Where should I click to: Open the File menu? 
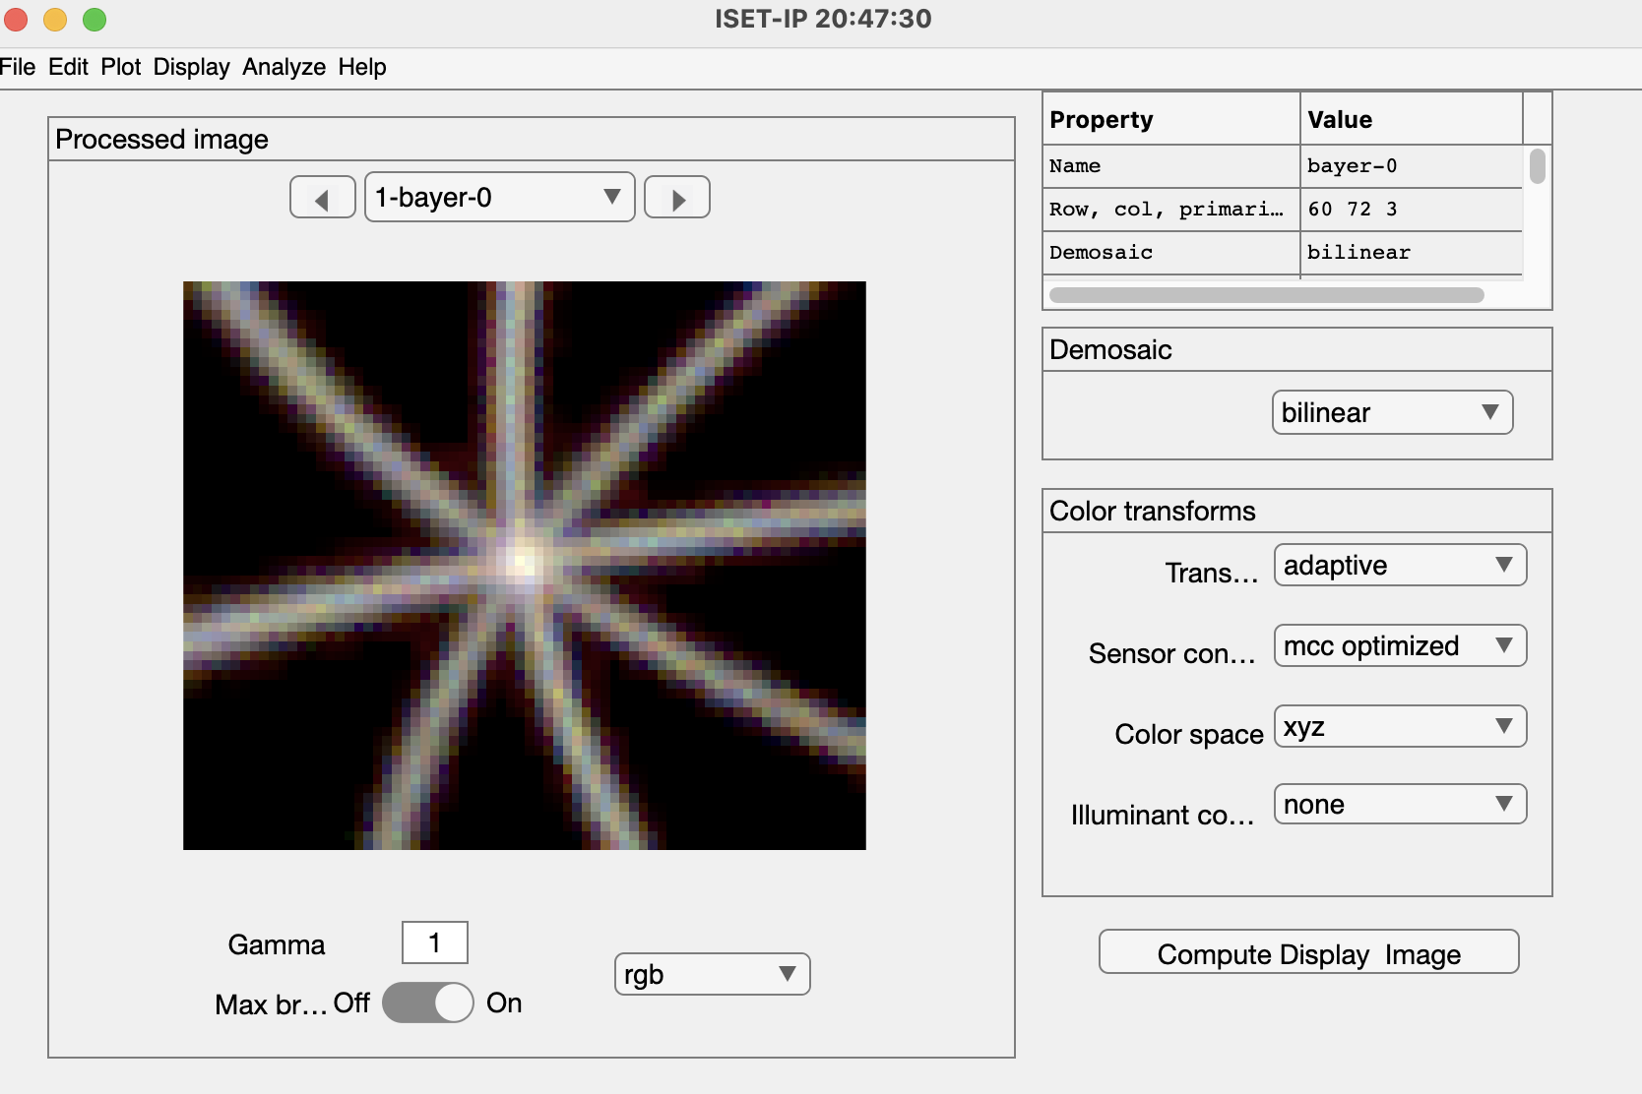point(18,67)
